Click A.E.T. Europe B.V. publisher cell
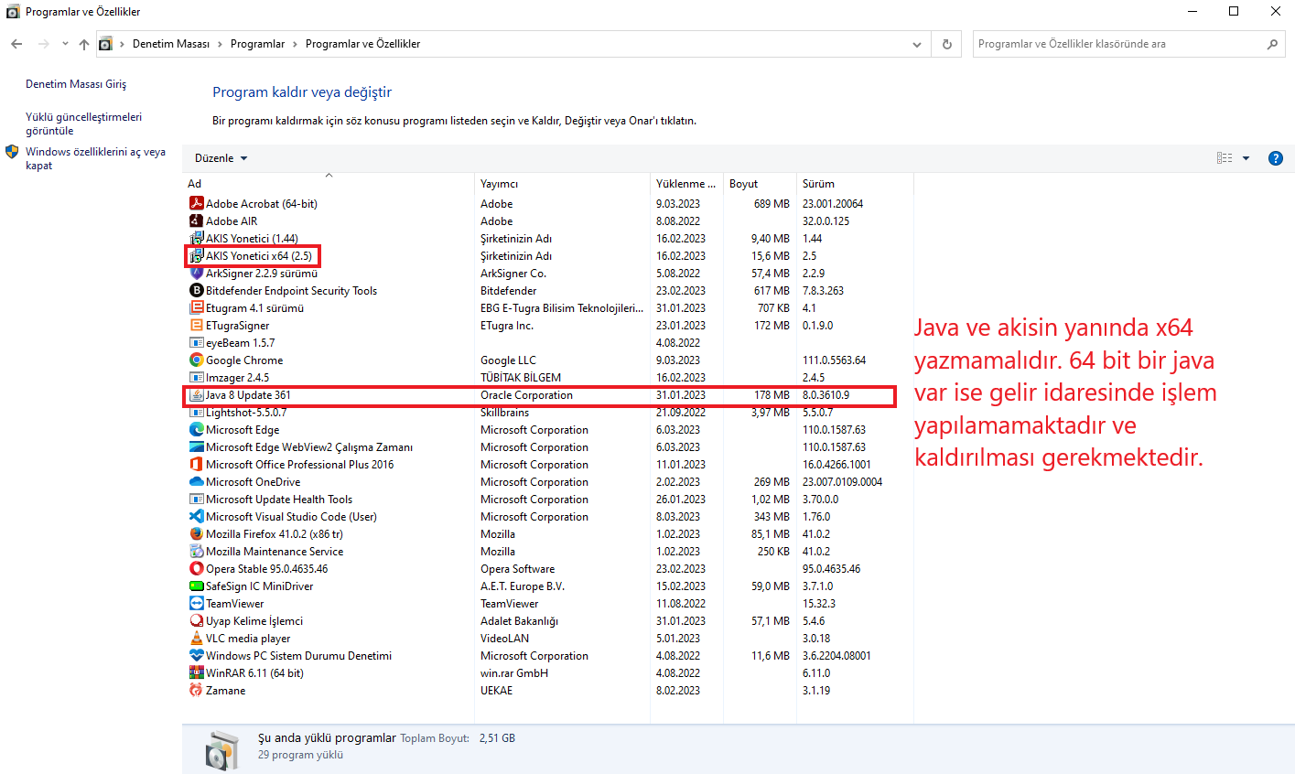This screenshot has width=1295, height=774. pos(523,586)
